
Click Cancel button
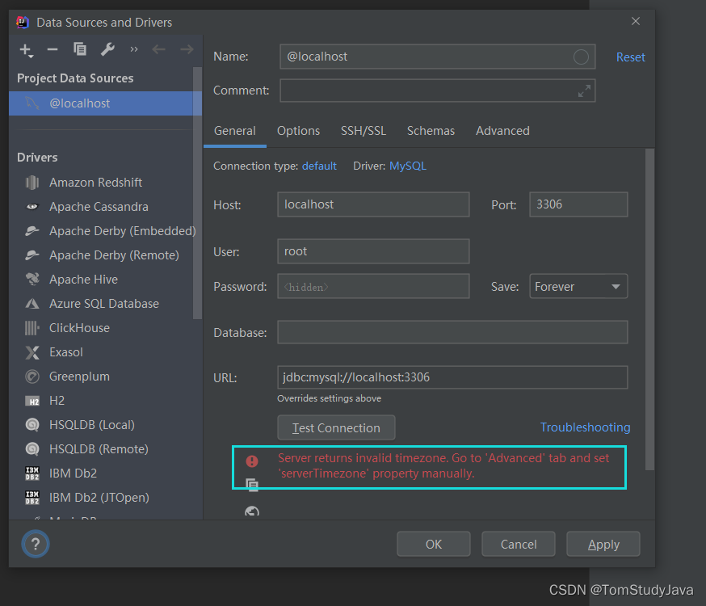[519, 545]
